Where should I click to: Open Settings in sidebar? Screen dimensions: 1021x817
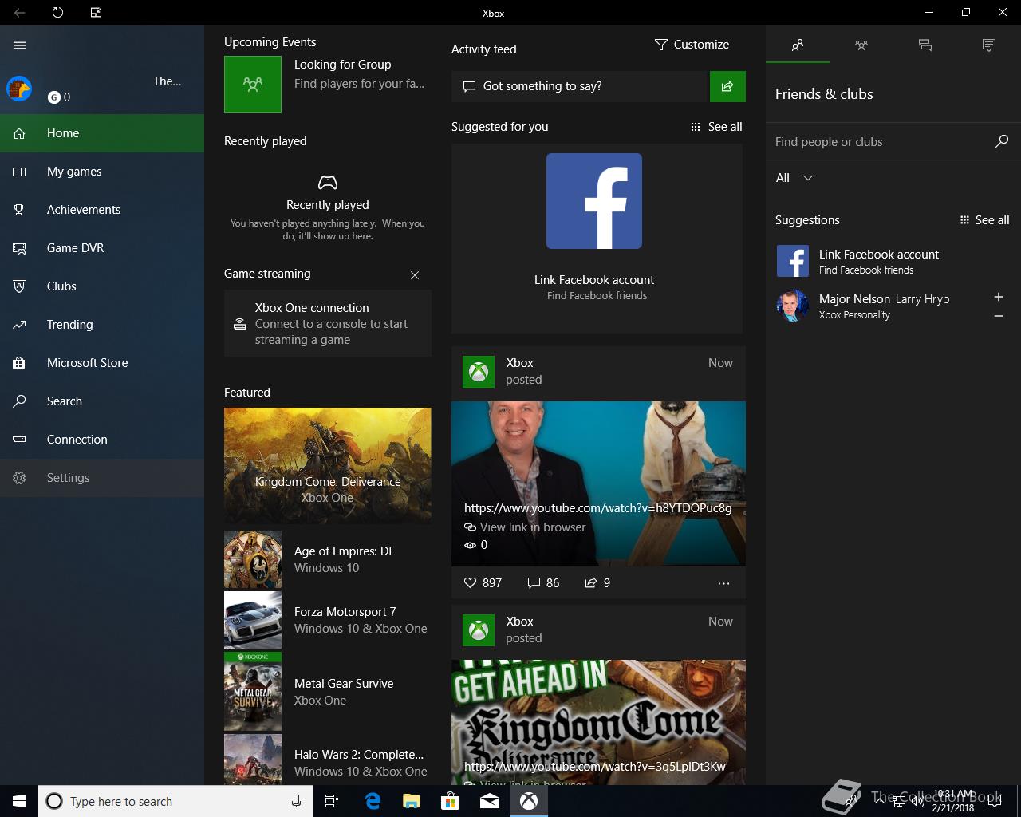[102, 478]
